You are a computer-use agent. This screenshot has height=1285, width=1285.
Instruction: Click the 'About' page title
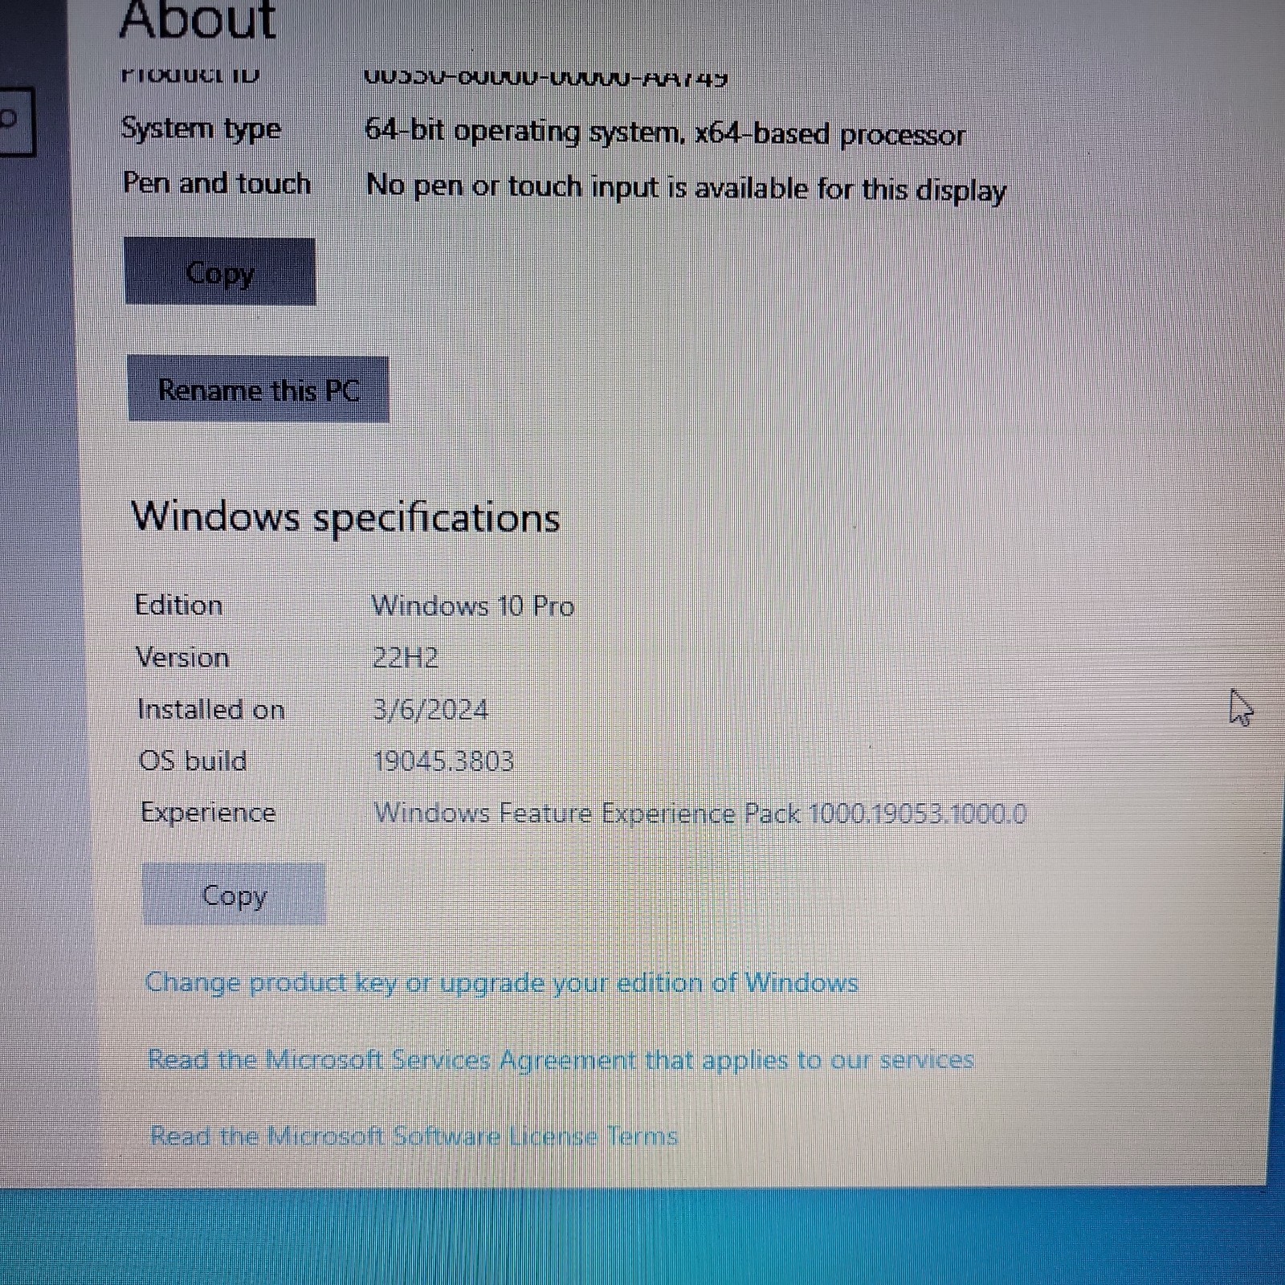click(x=198, y=19)
